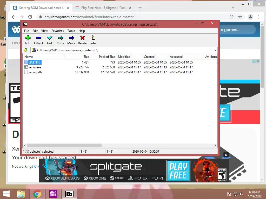Click the selected LICENSE file name
The height and width of the screenshot is (199, 266).
pyautogui.click(x=35, y=62)
